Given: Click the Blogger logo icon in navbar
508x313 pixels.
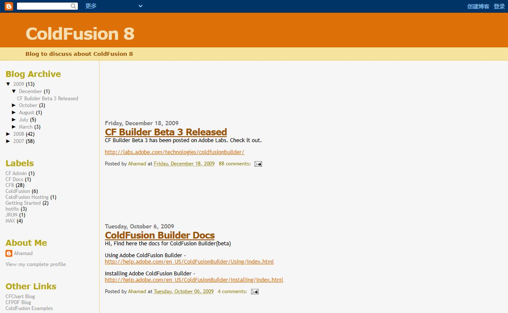Looking at the screenshot, I should click(9, 6).
